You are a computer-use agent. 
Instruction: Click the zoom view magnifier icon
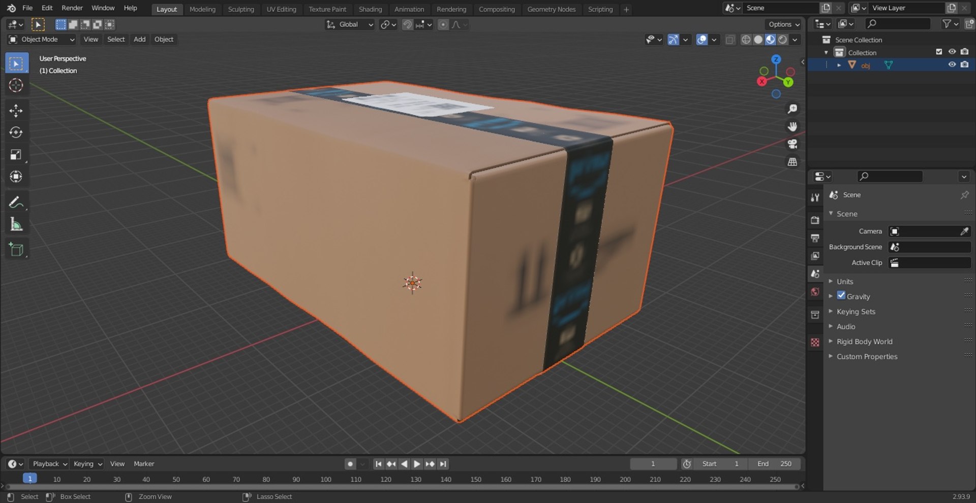tap(792, 109)
